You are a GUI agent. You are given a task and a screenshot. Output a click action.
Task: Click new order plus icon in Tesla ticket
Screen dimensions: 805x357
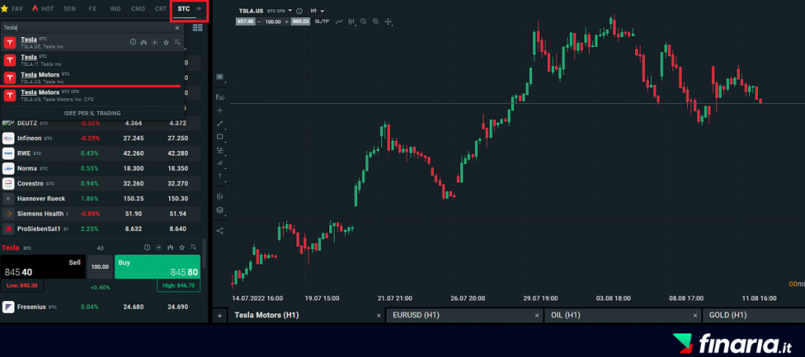[x=159, y=248]
